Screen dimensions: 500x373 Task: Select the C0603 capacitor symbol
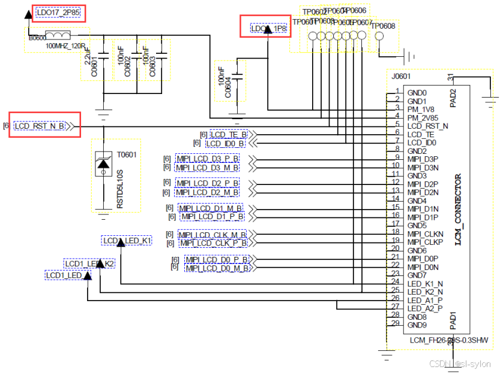(x=161, y=56)
